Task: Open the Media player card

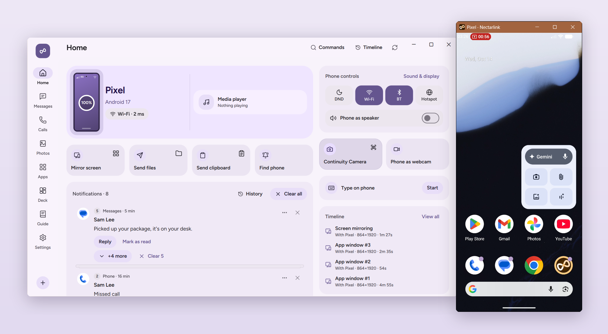Action: coord(250,102)
